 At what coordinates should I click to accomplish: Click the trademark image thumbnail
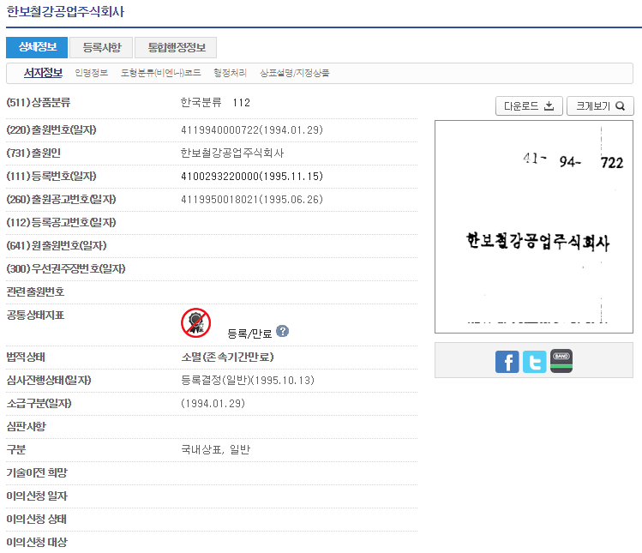coord(534,226)
